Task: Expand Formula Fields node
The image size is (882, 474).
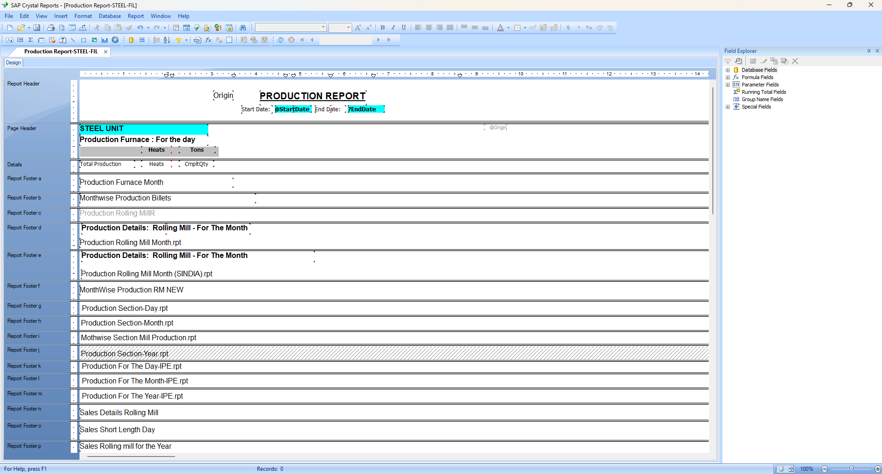Action: click(x=728, y=78)
